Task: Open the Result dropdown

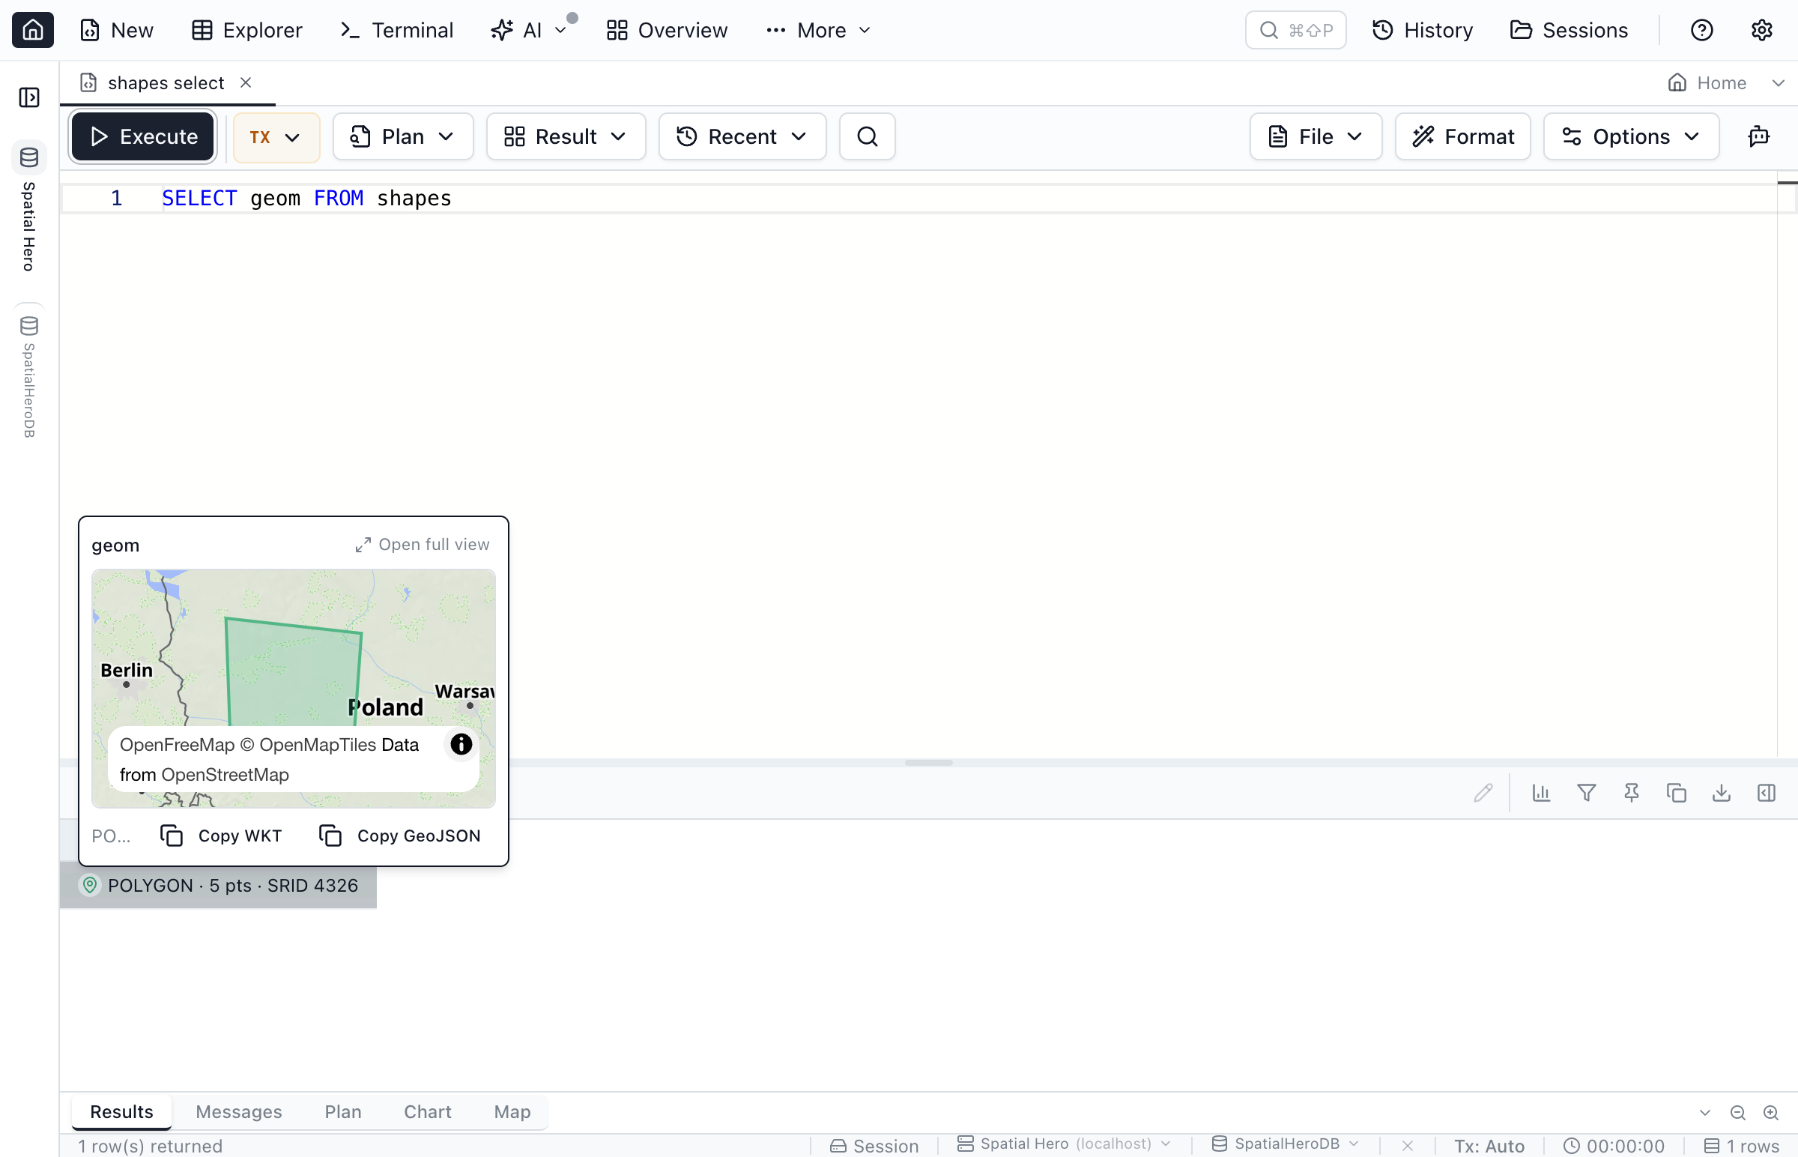Action: point(566,136)
